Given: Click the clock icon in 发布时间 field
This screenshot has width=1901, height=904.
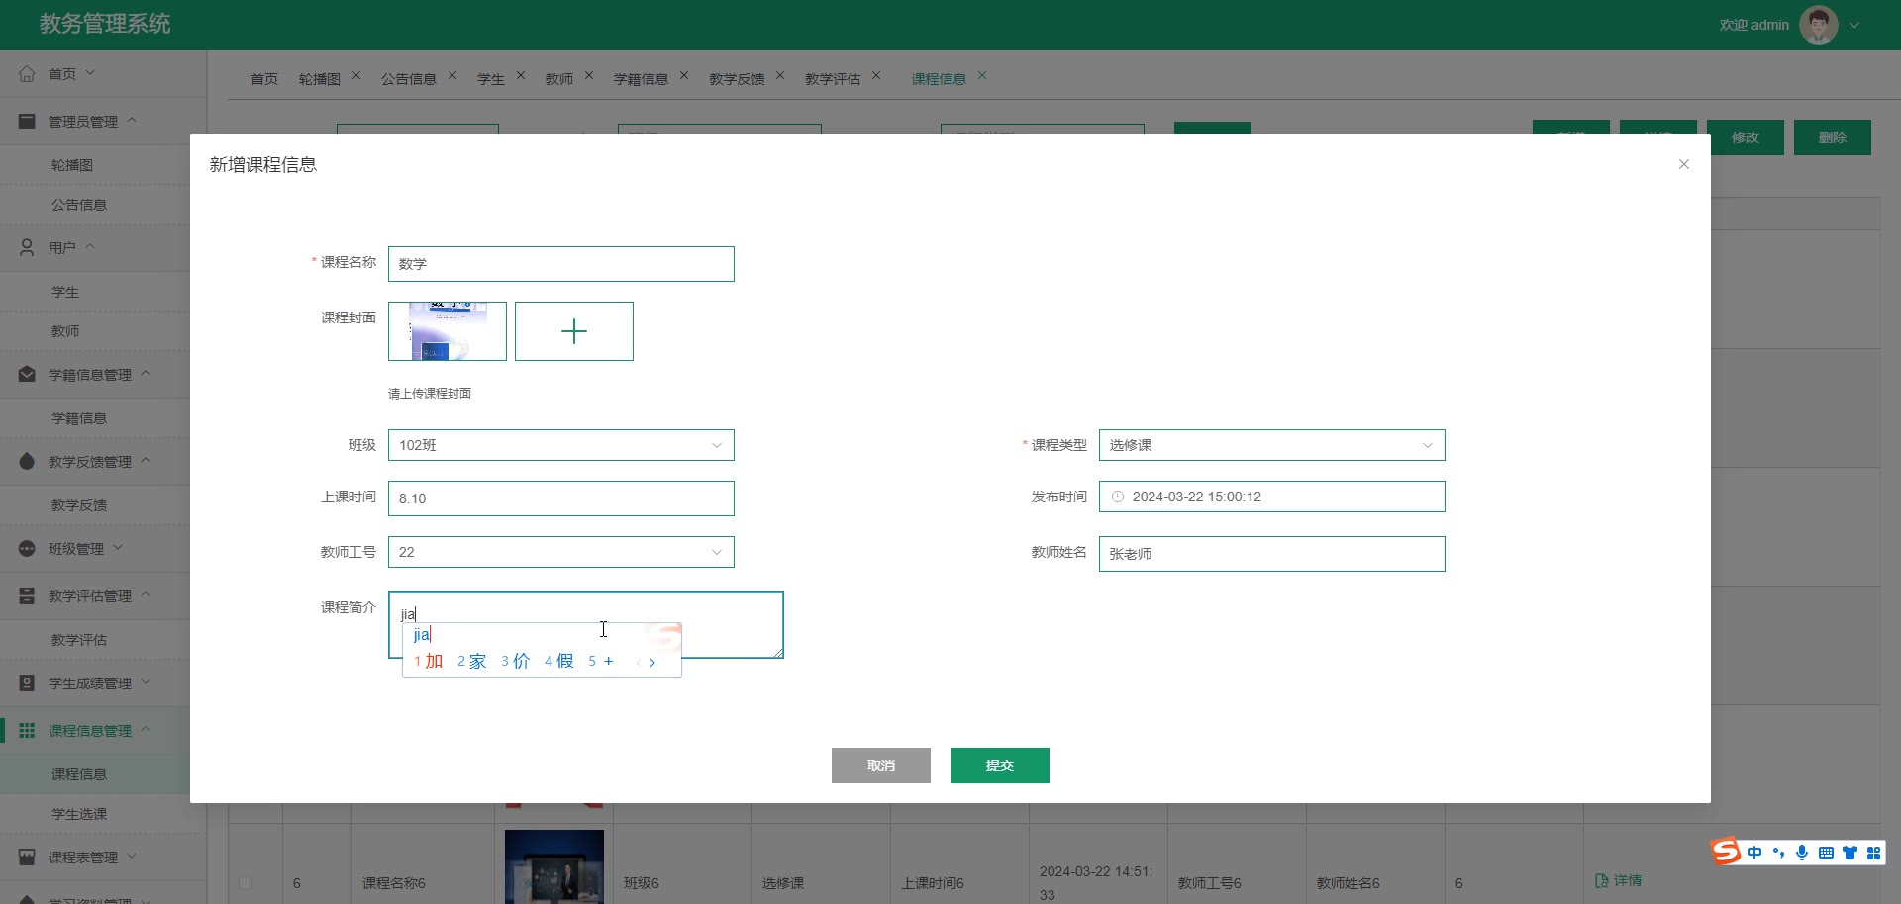Looking at the screenshot, I should (x=1118, y=497).
